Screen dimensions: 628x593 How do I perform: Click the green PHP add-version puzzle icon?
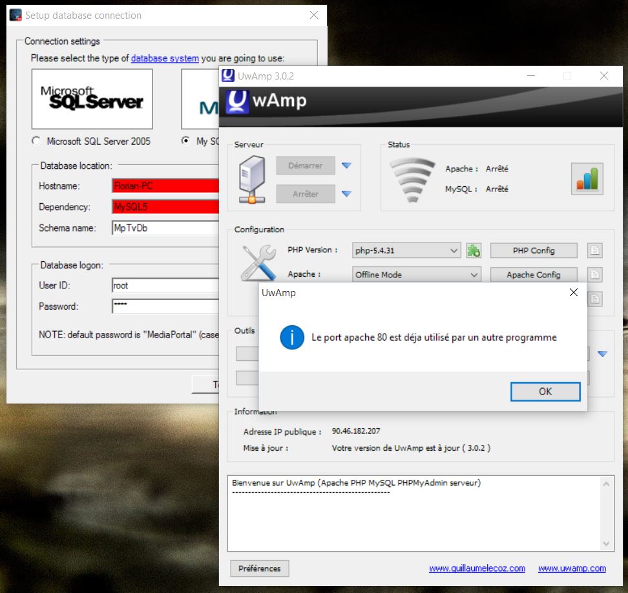click(474, 251)
